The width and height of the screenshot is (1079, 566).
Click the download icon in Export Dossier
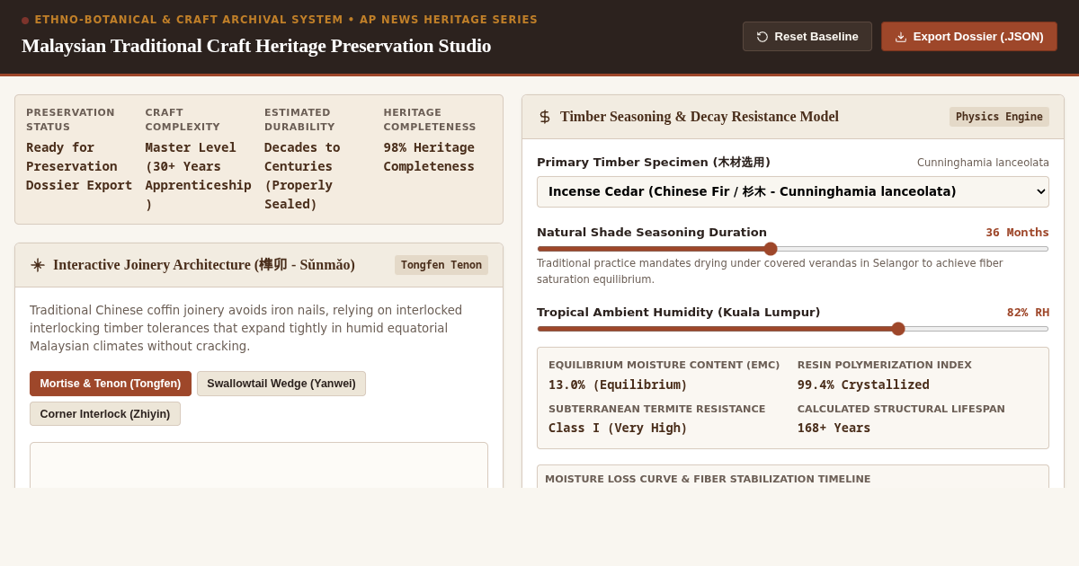(901, 37)
